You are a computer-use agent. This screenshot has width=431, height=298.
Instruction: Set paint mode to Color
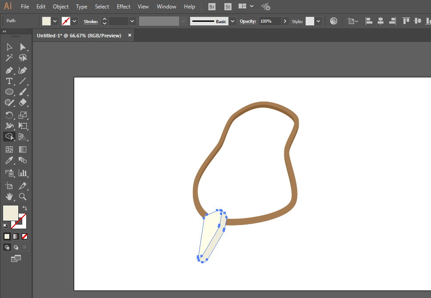pos(7,236)
